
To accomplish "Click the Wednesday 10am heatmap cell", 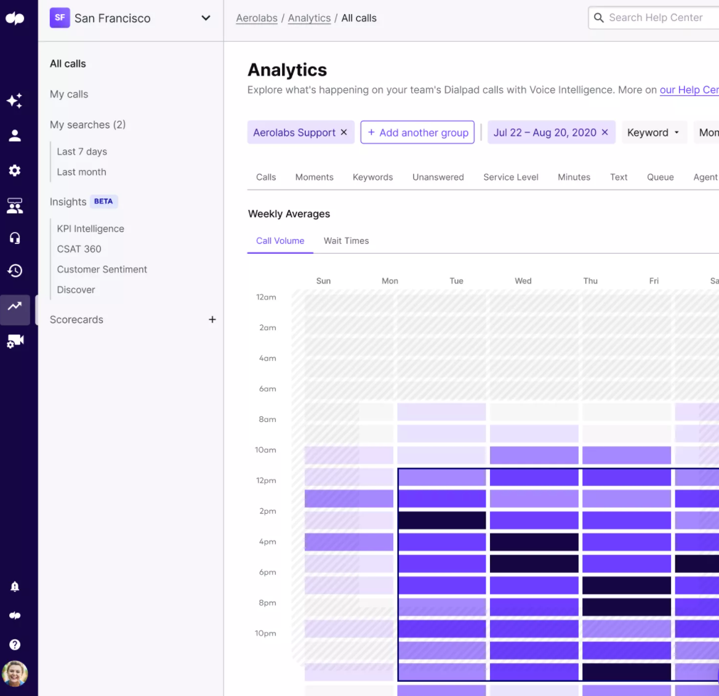I will tap(534, 455).
